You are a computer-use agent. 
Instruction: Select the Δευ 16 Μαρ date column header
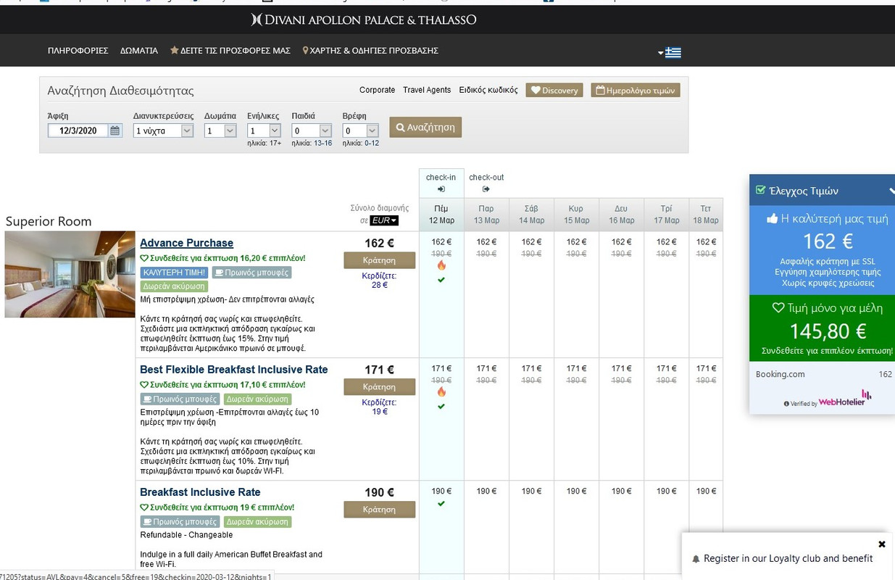click(621, 215)
